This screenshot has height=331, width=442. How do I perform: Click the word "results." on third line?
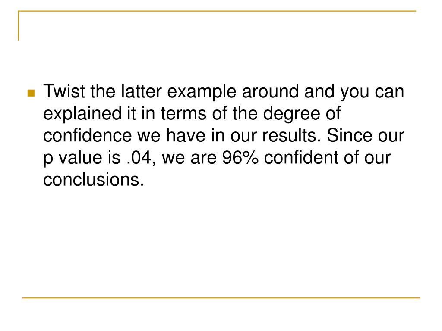coord(291,135)
